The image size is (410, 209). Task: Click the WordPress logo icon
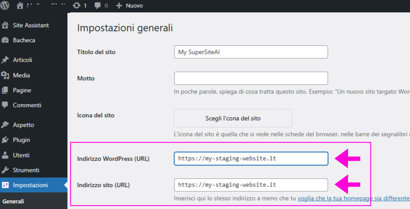5,6
